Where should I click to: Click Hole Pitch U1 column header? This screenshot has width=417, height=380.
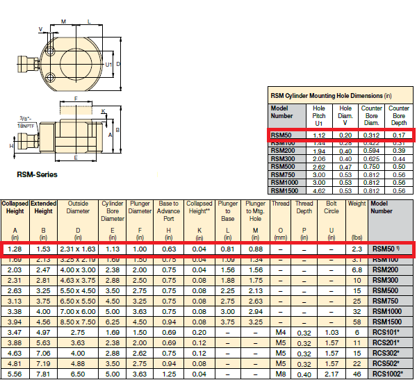coord(319,116)
